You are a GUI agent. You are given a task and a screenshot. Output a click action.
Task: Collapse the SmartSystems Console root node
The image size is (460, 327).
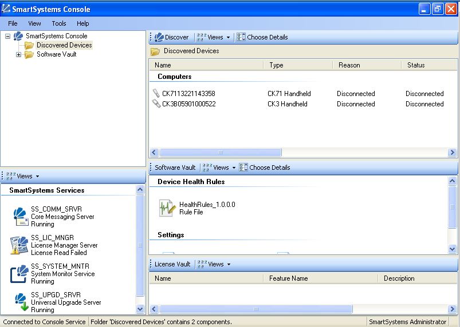pos(7,36)
